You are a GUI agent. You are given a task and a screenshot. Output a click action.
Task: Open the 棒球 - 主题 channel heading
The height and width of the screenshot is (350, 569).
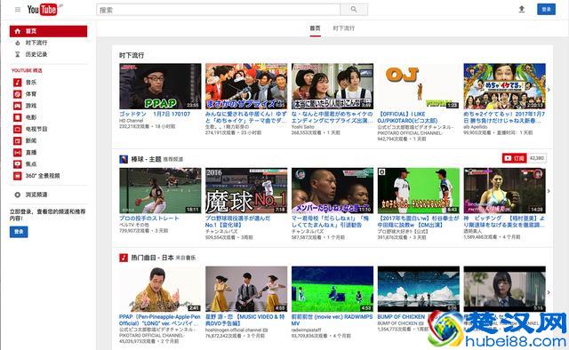(x=146, y=159)
